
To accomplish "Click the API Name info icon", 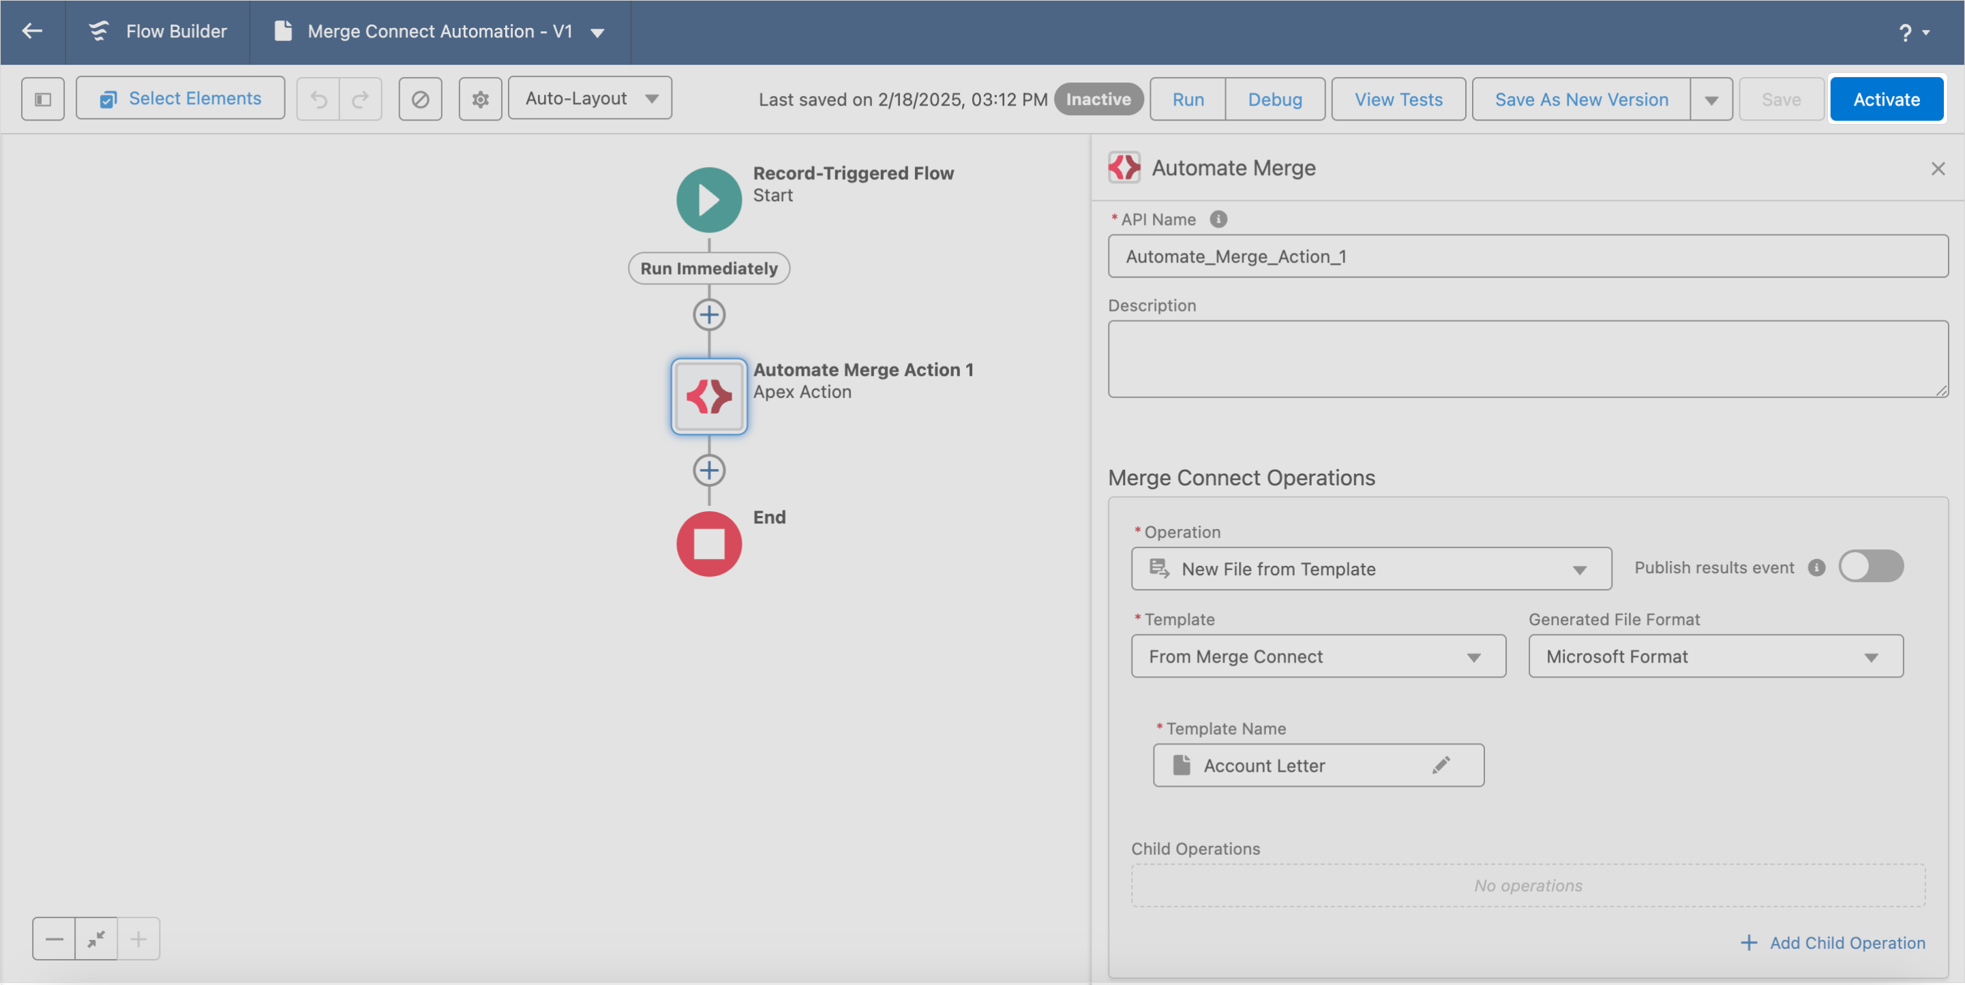I will point(1218,219).
